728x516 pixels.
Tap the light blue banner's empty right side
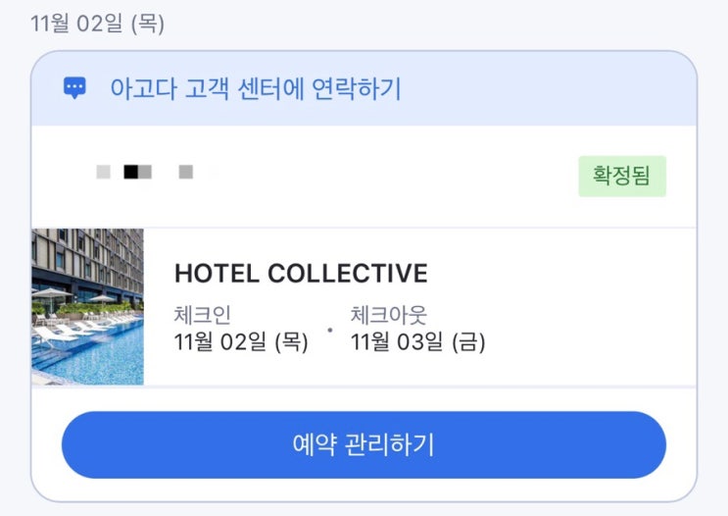click(568, 89)
